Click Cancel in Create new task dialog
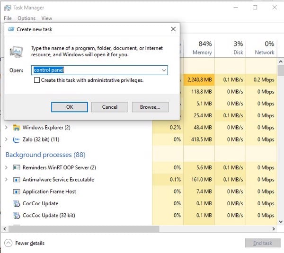The image size is (284, 253). pyautogui.click(x=110, y=107)
